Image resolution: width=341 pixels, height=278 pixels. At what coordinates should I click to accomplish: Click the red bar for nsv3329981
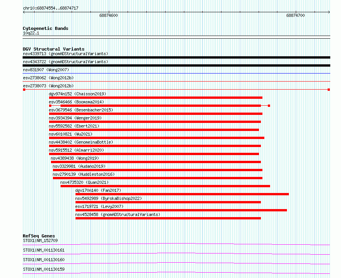click(x=158, y=170)
